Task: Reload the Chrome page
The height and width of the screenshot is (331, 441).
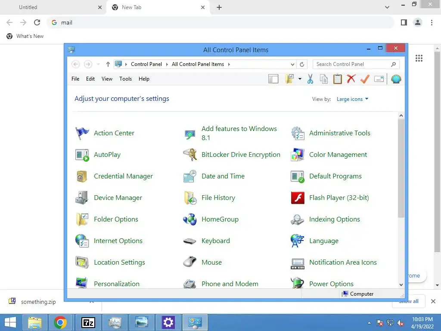Action: 37,22
